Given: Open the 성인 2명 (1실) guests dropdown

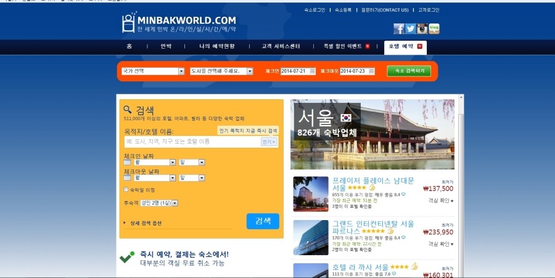Looking at the screenshot, I should [x=159, y=203].
